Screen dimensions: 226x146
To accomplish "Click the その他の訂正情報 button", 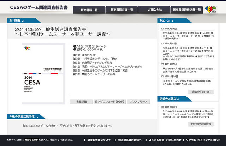I will [200, 124].
